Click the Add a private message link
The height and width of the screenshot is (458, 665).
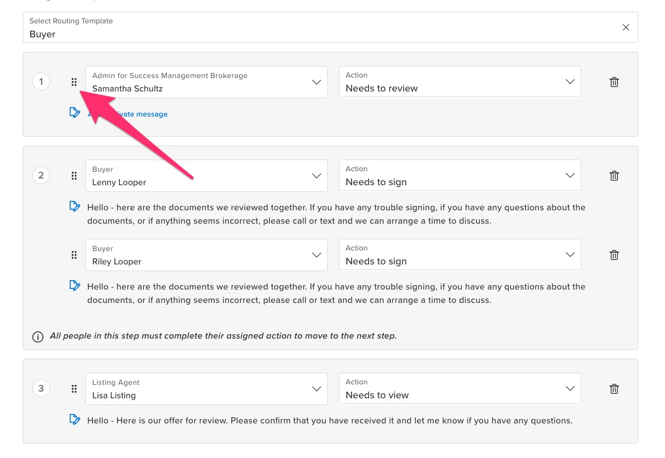127,114
